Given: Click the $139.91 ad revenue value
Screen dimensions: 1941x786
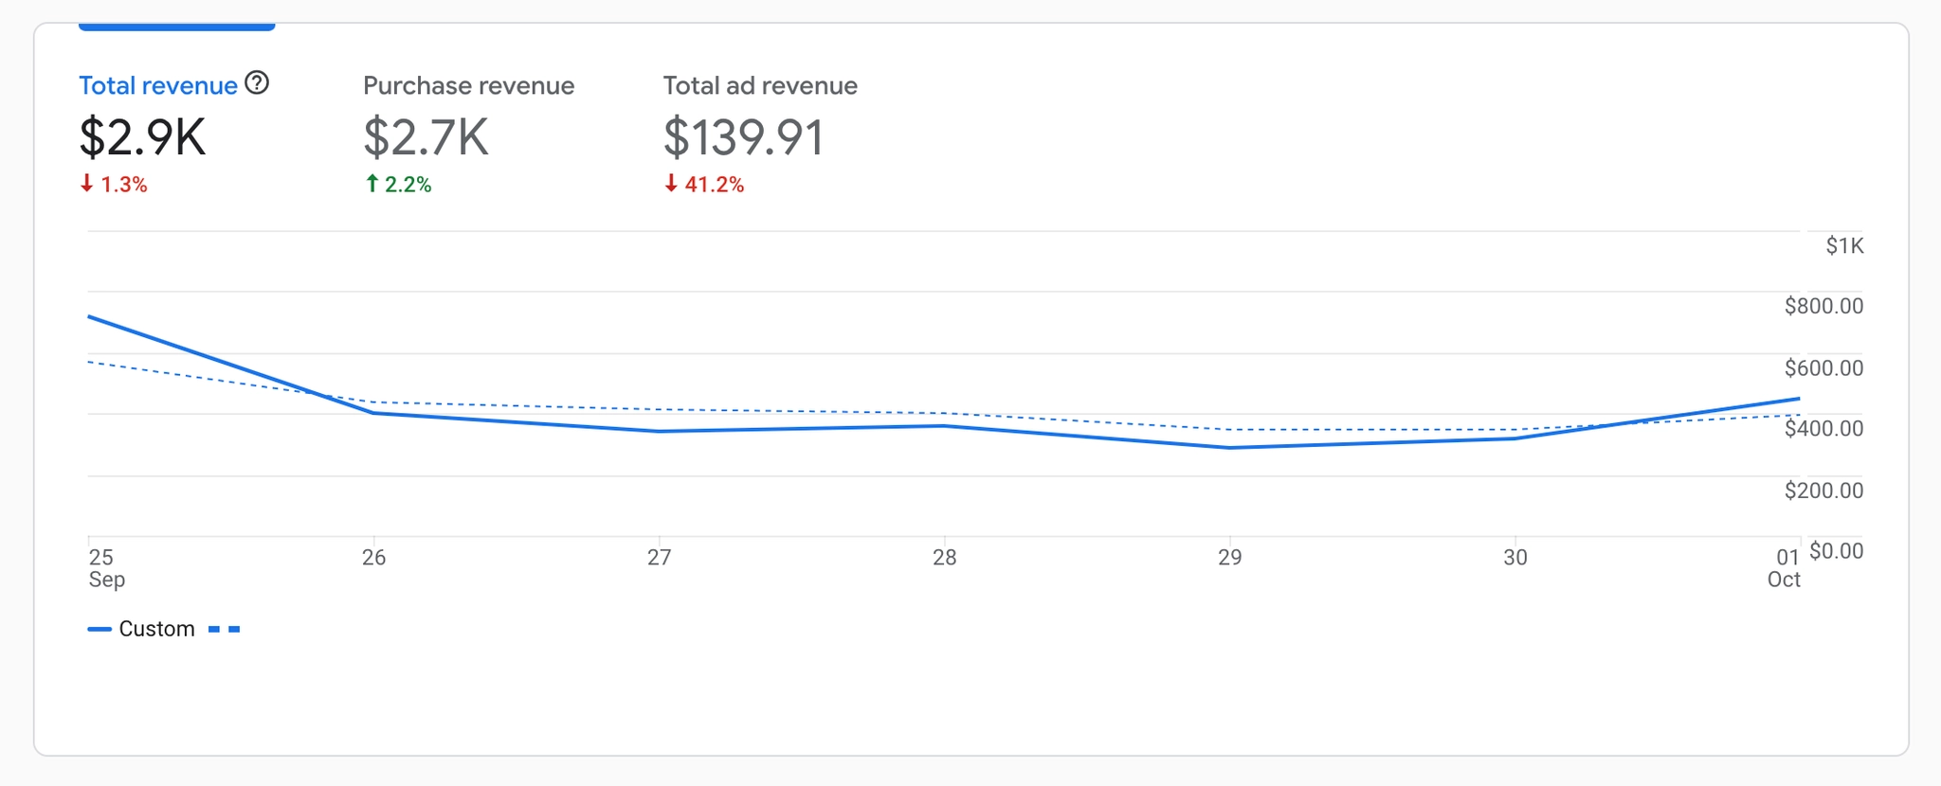Looking at the screenshot, I should pos(743,137).
